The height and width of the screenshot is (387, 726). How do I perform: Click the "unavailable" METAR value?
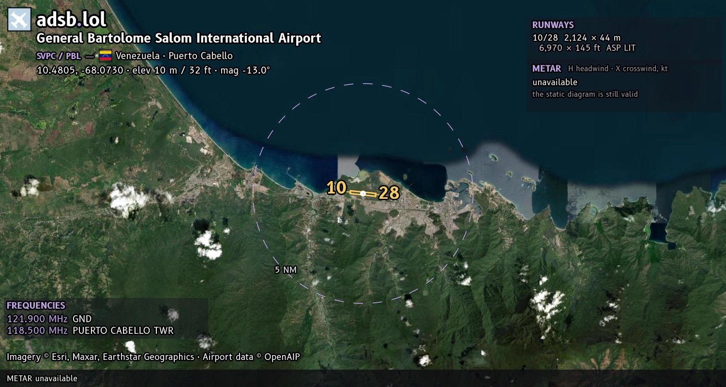(x=555, y=82)
